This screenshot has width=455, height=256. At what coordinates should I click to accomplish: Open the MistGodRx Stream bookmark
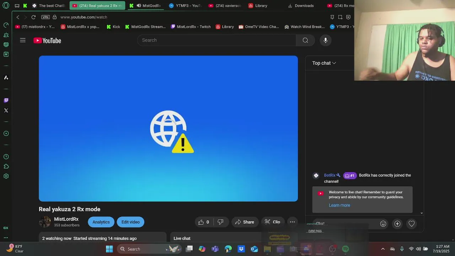(x=145, y=27)
